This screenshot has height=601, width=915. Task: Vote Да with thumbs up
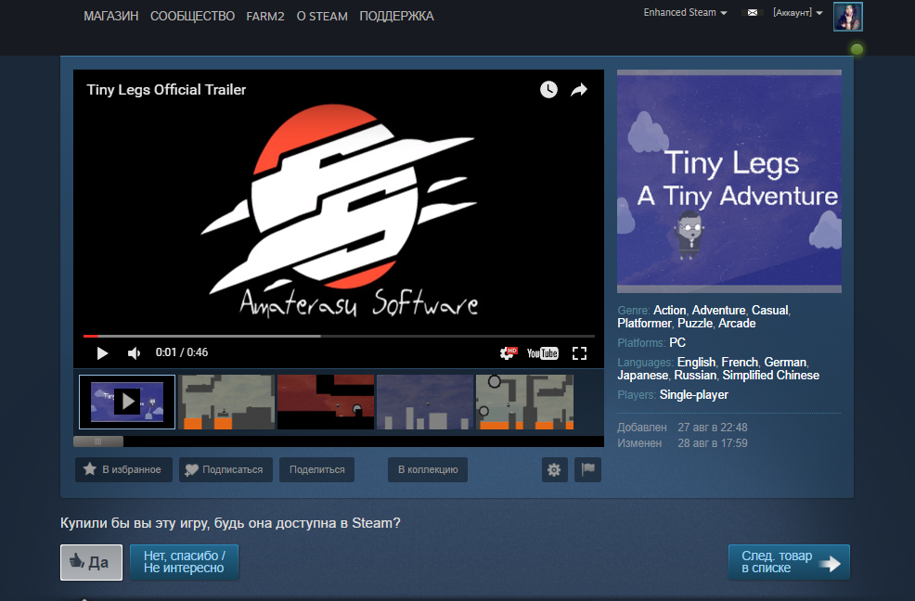coord(91,562)
